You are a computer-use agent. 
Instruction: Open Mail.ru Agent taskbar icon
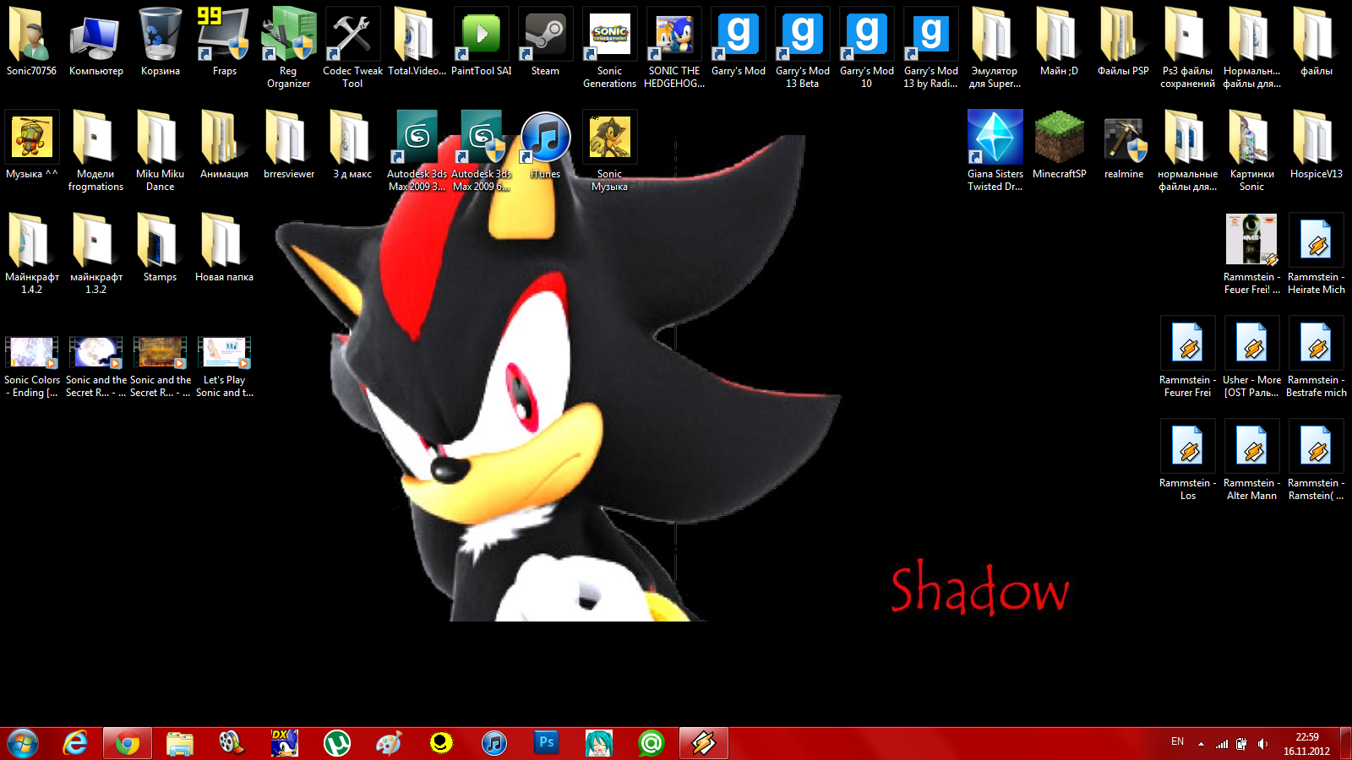coord(651,743)
